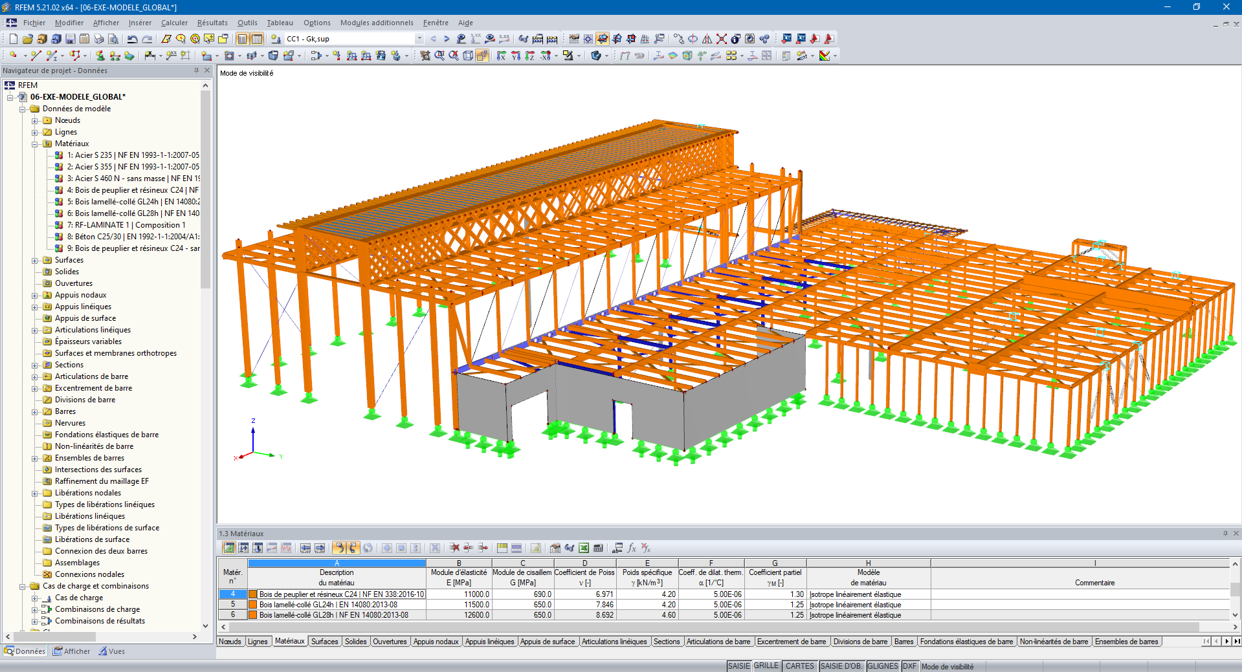Switch to the Surfaces table tab
The image size is (1242, 672).
(x=325, y=642)
